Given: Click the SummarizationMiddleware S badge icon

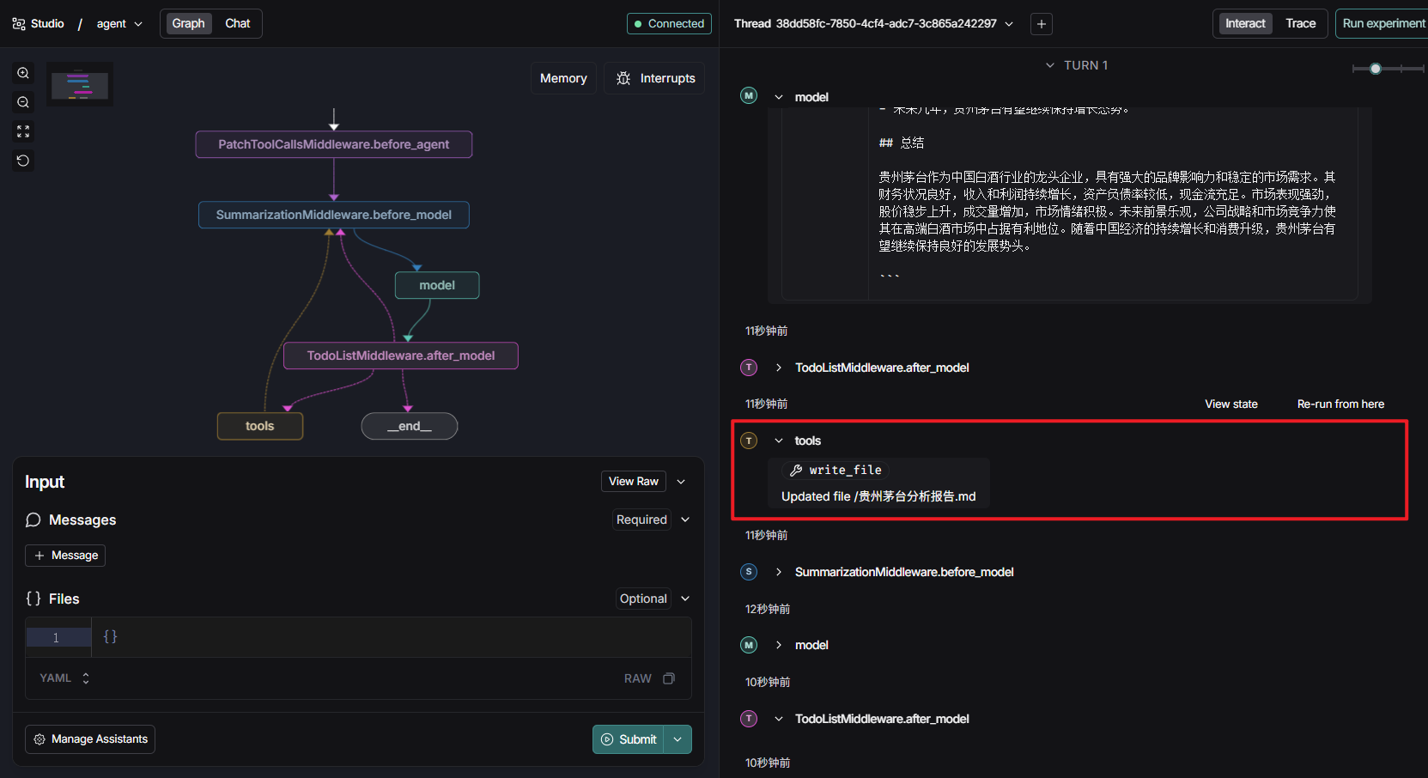Looking at the screenshot, I should point(749,572).
